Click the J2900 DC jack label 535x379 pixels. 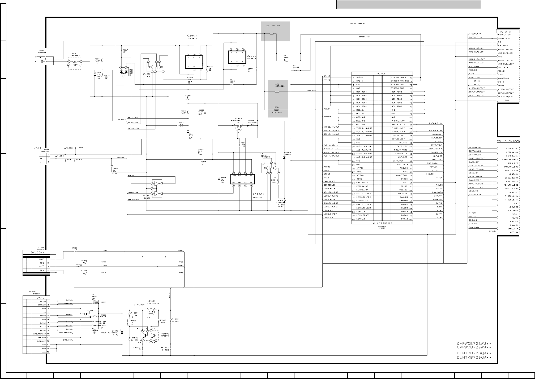click(x=42, y=51)
